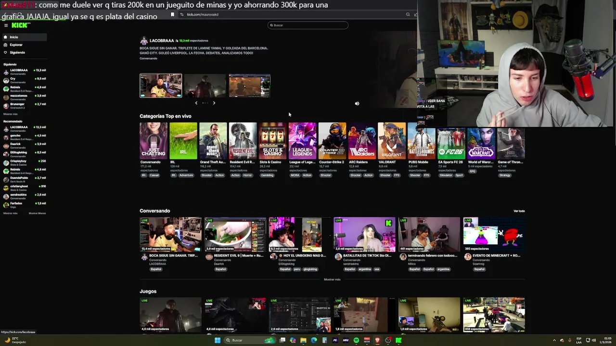Show hidden system tray icons
This screenshot has height=346, width=616.
pyautogui.click(x=554, y=340)
